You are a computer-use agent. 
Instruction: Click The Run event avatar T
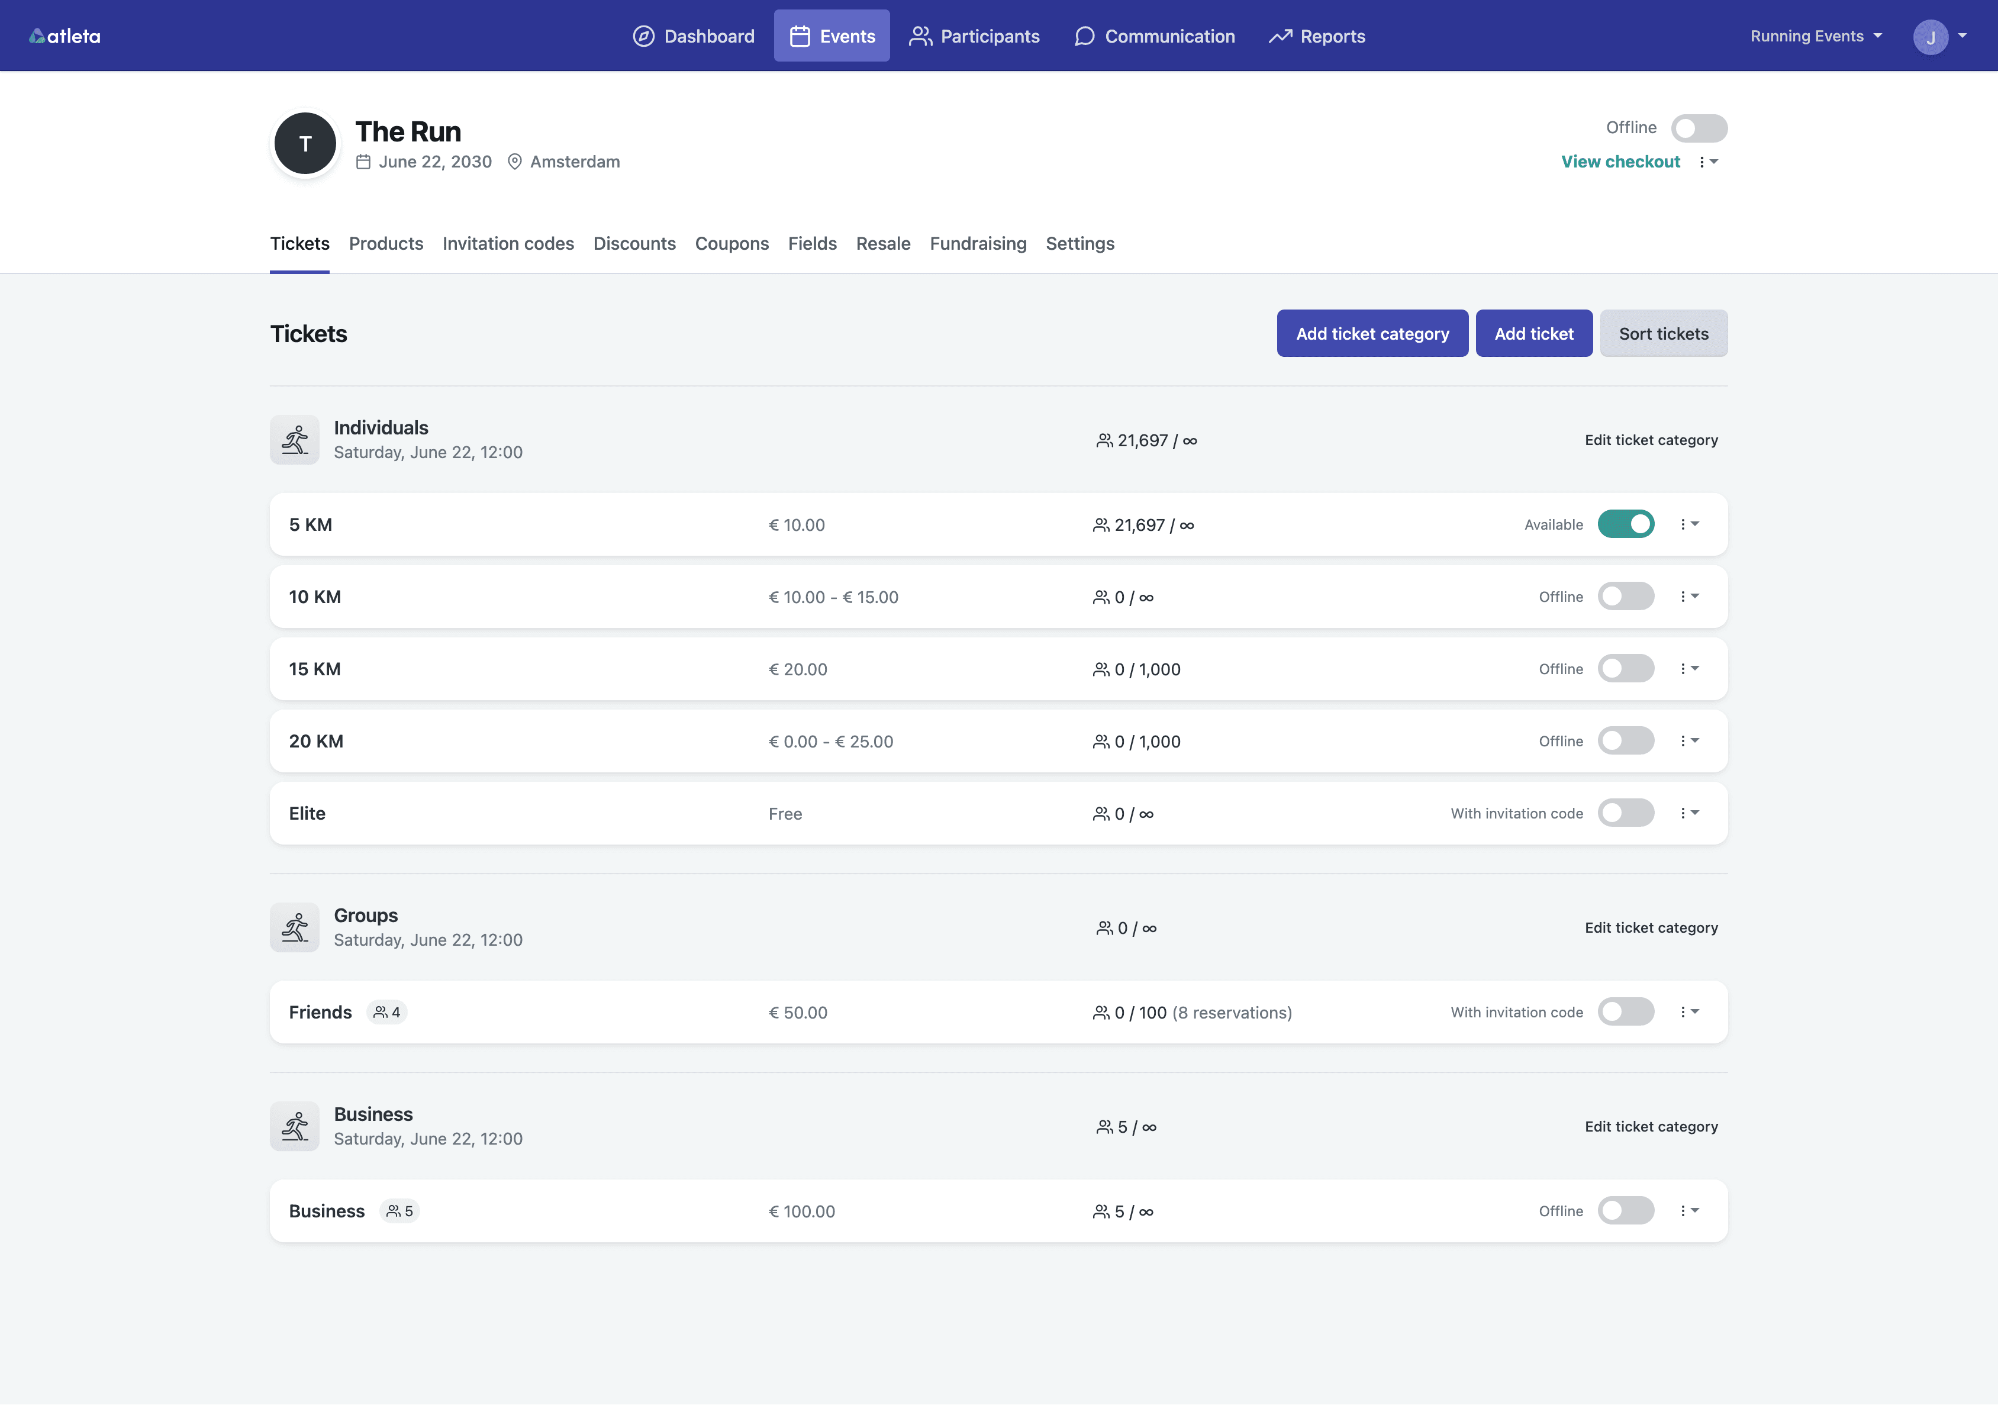(305, 144)
